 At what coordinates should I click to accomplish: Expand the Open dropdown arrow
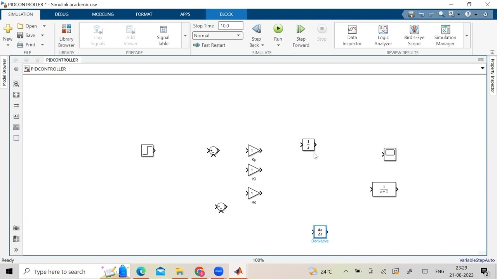(44, 26)
